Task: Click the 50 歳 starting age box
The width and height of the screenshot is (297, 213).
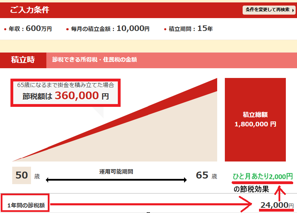Action: (x=22, y=175)
